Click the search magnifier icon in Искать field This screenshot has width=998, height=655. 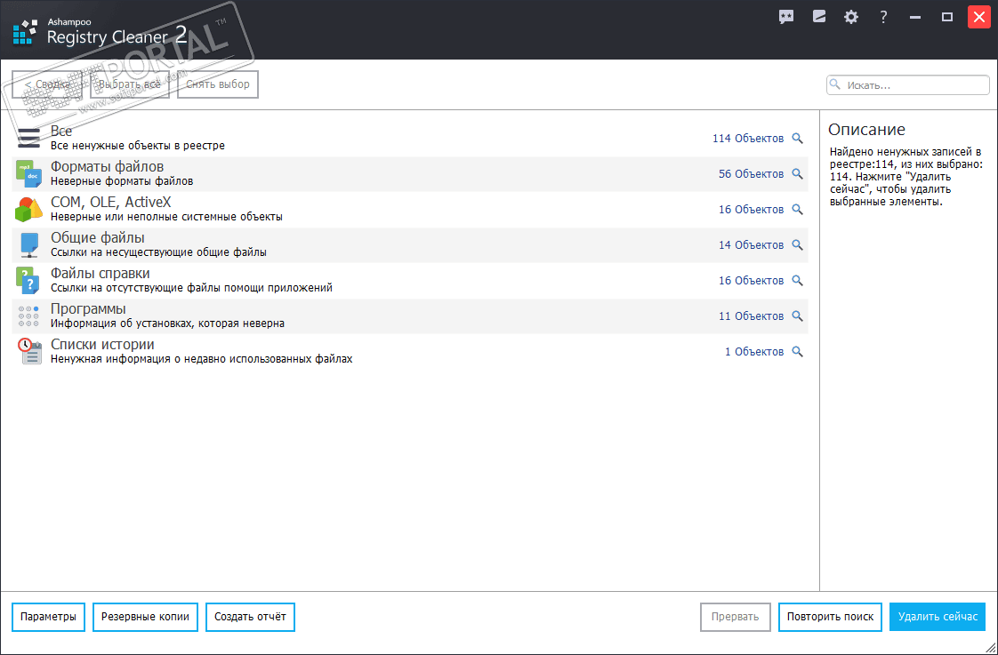coord(836,84)
